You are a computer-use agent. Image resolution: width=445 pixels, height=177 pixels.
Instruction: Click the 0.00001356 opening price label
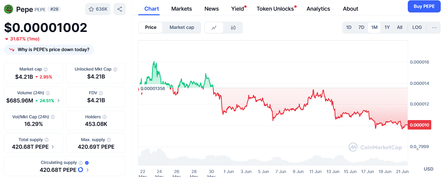[152, 88]
